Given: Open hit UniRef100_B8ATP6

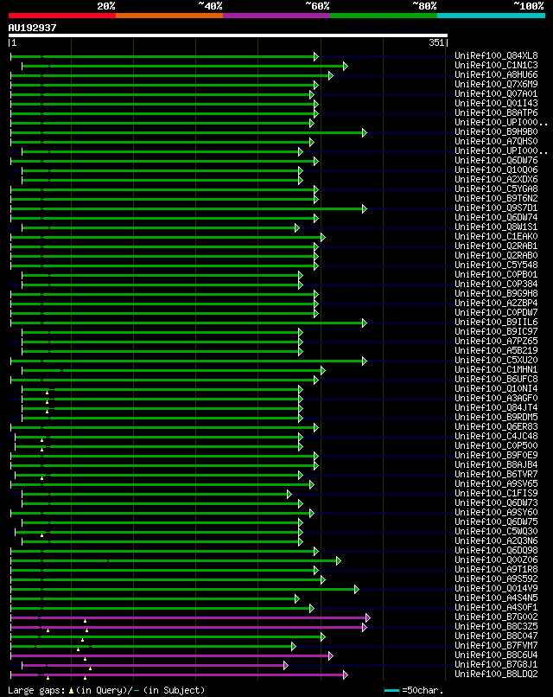Looking at the screenshot, I should pyautogui.click(x=496, y=113).
